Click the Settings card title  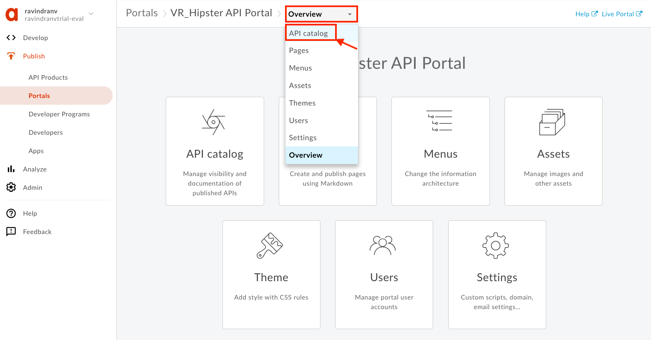coord(497,277)
